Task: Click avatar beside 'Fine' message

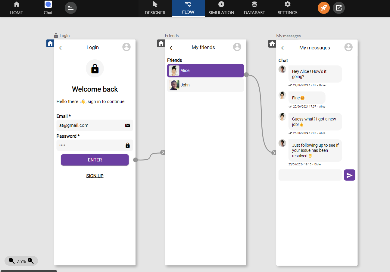Action: (282, 95)
